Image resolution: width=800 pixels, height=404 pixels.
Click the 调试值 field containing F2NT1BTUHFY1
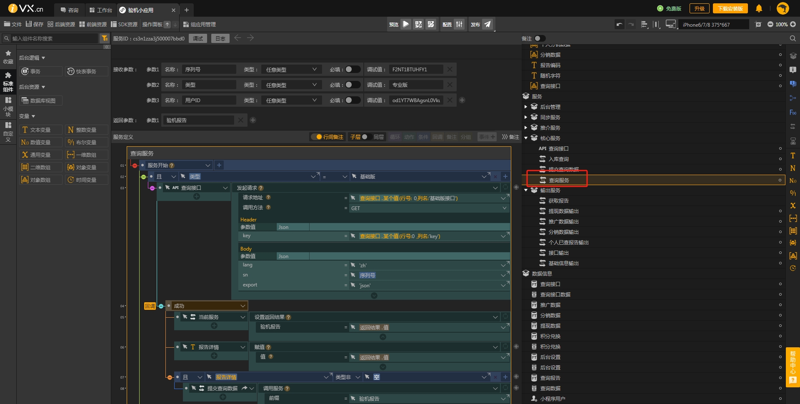pyautogui.click(x=416, y=69)
